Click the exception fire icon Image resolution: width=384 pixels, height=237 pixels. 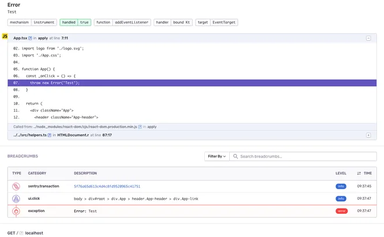click(16, 211)
